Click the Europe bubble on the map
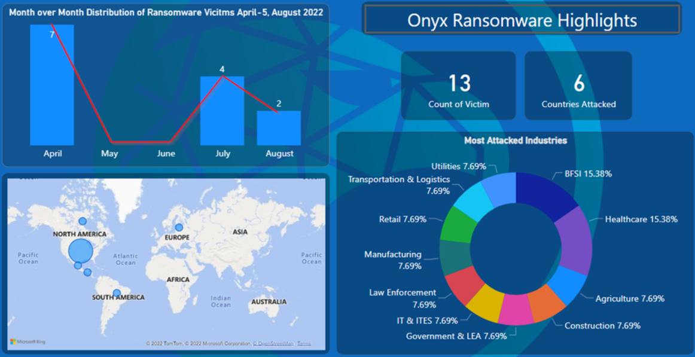The width and height of the screenshot is (695, 357). 179,227
